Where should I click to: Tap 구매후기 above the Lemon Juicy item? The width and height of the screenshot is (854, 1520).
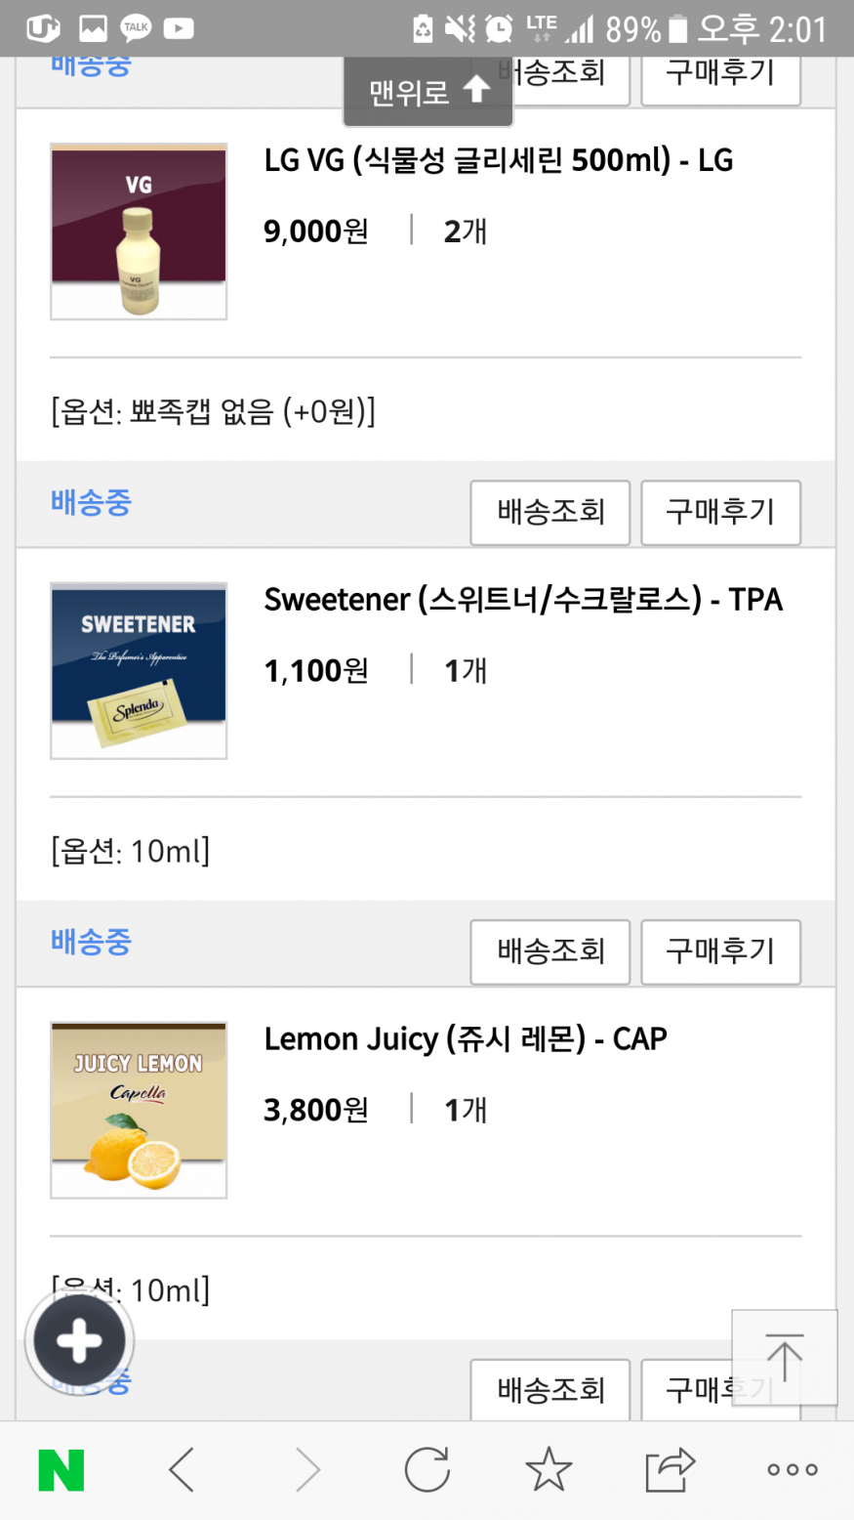tap(720, 951)
